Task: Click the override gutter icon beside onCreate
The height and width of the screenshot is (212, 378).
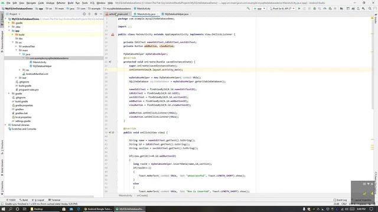Action: pyautogui.click(x=110, y=62)
